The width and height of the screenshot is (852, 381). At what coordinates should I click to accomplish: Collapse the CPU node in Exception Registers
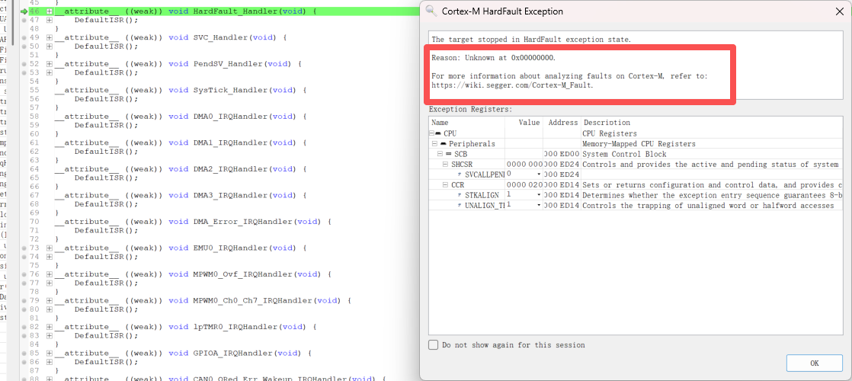431,133
